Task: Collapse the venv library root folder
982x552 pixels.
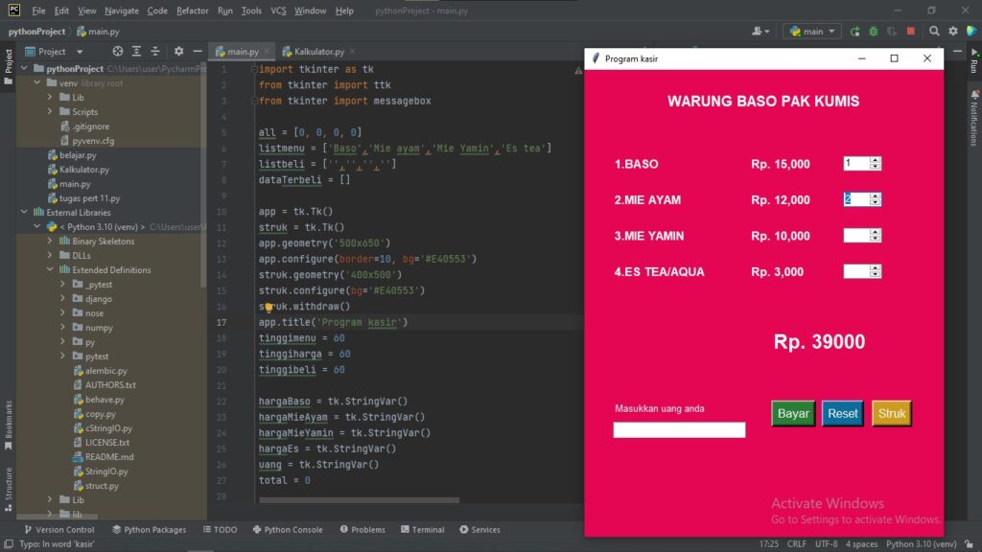Action: (37, 82)
